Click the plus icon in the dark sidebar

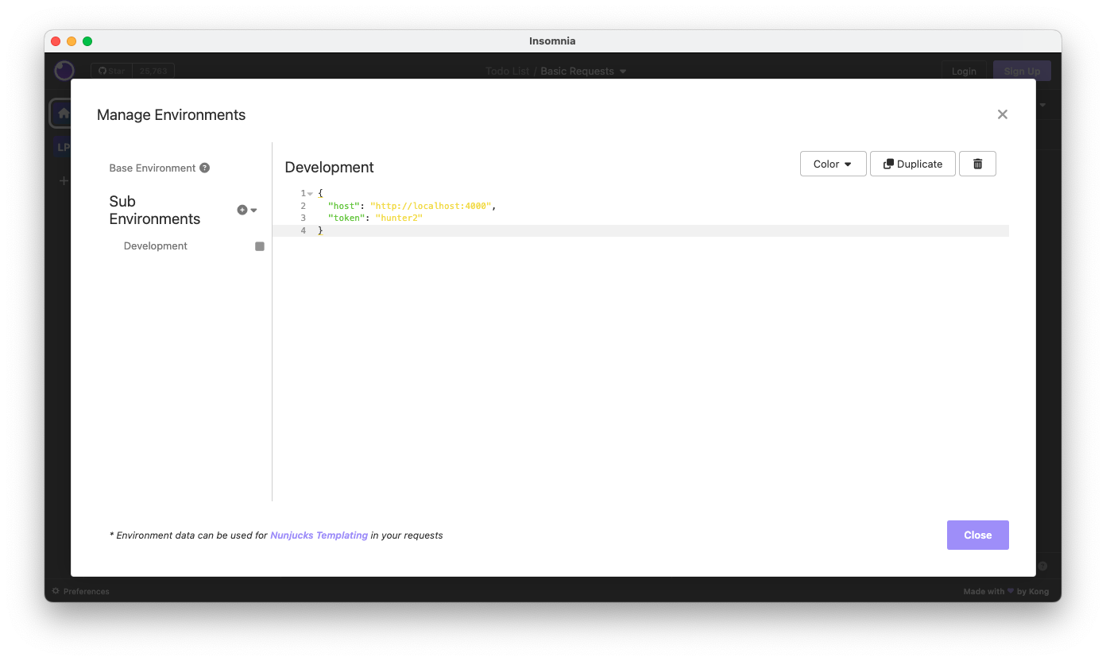(x=63, y=180)
